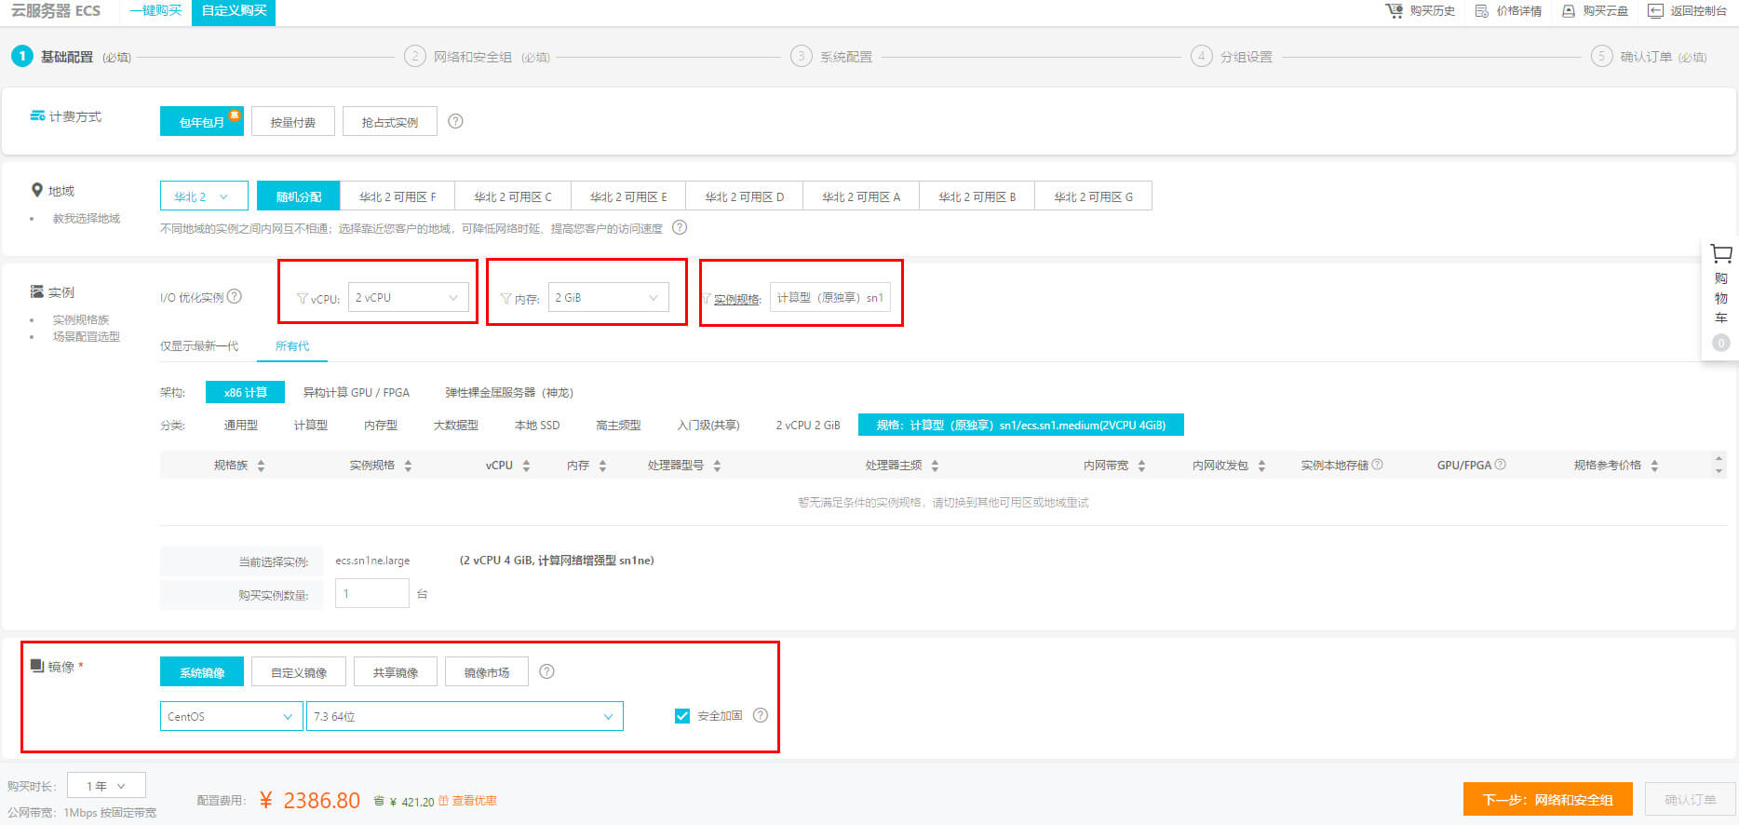Click help icon next to 抢占式实例

coord(455,121)
